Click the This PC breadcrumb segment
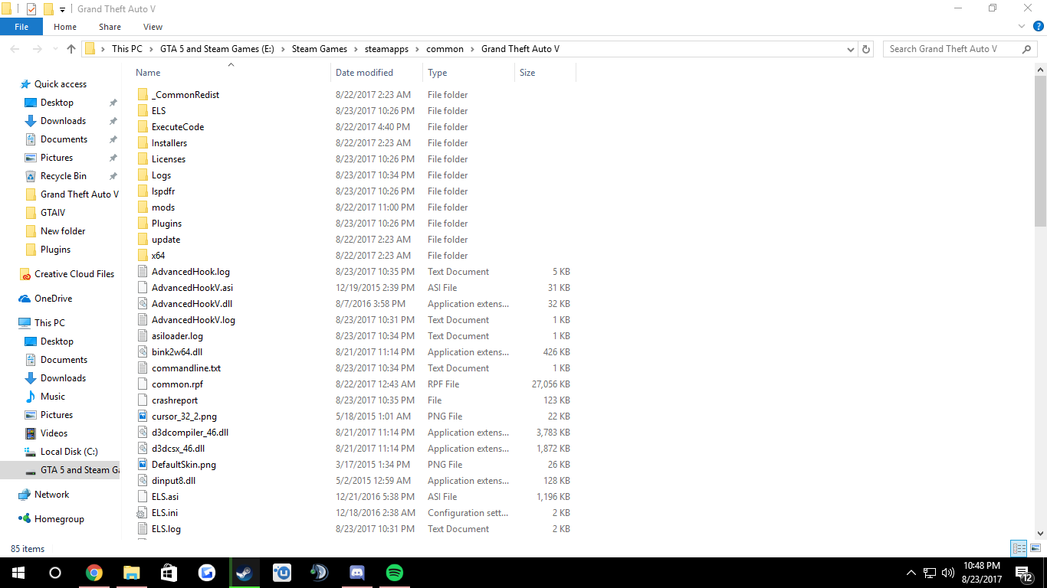 126,49
